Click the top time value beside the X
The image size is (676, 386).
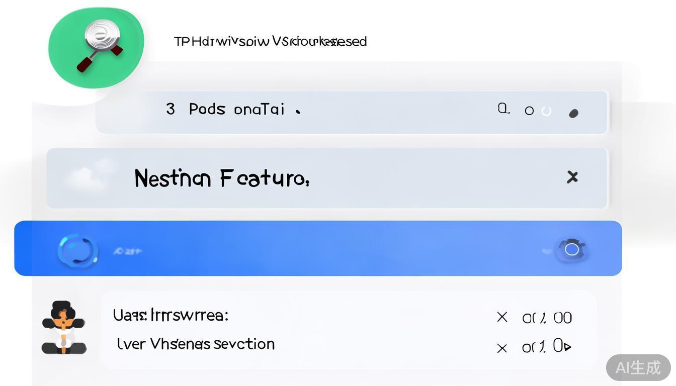547,318
